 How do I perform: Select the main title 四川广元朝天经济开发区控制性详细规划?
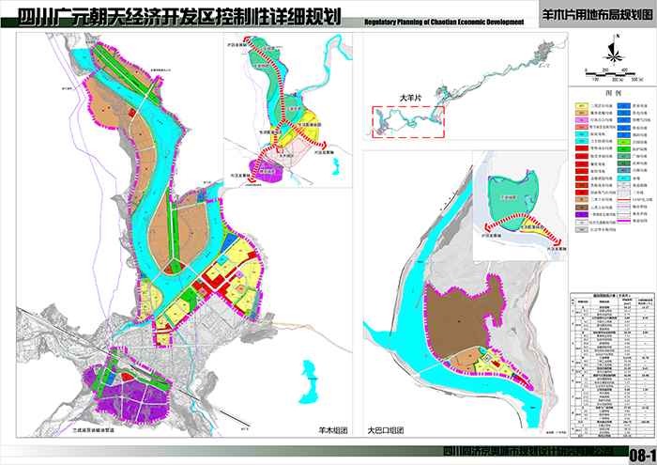coord(179,17)
